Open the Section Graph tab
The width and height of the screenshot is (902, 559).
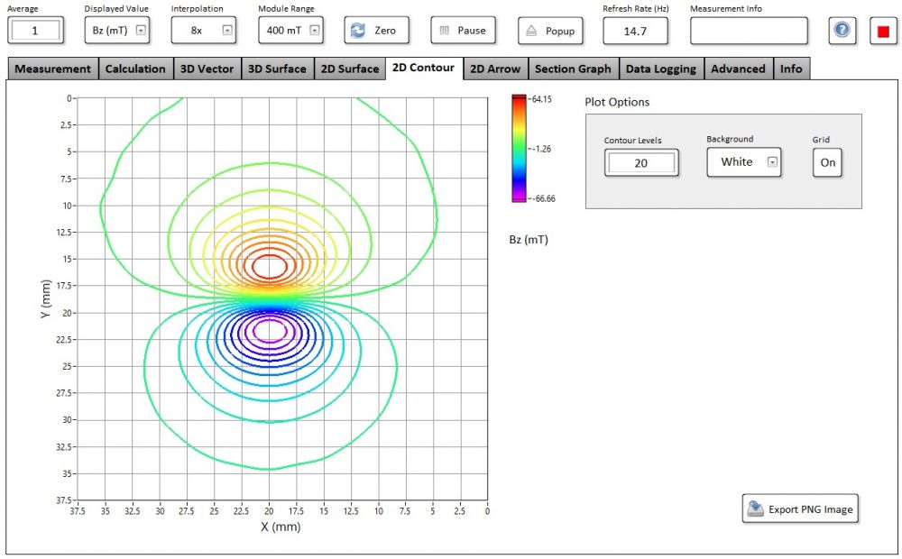(573, 69)
